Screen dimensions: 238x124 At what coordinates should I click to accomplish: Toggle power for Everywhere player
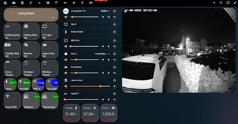(x=115, y=67)
